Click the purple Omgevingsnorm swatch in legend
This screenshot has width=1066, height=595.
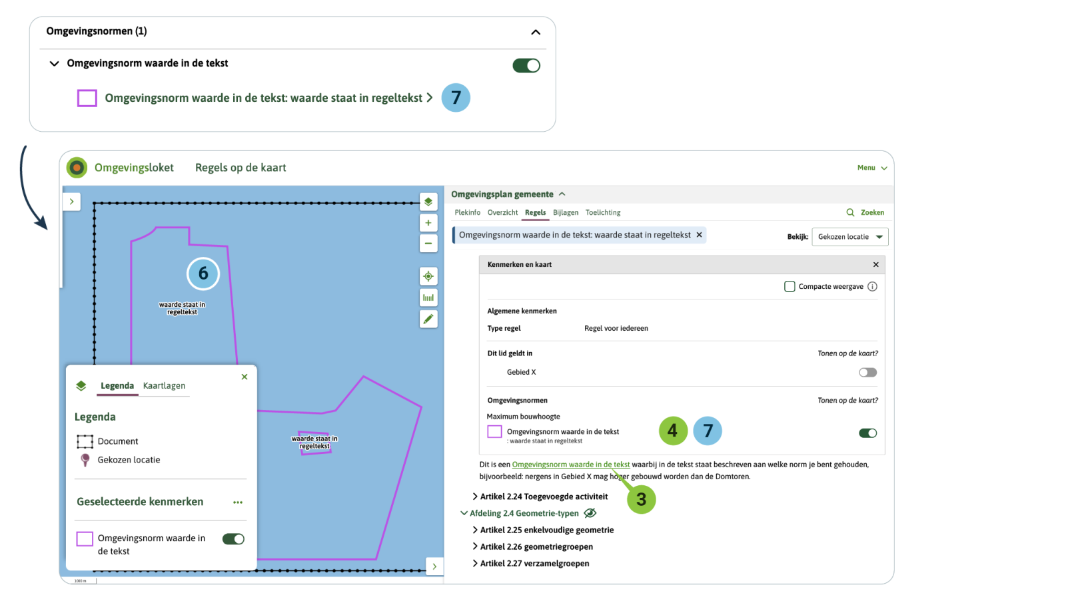point(85,539)
